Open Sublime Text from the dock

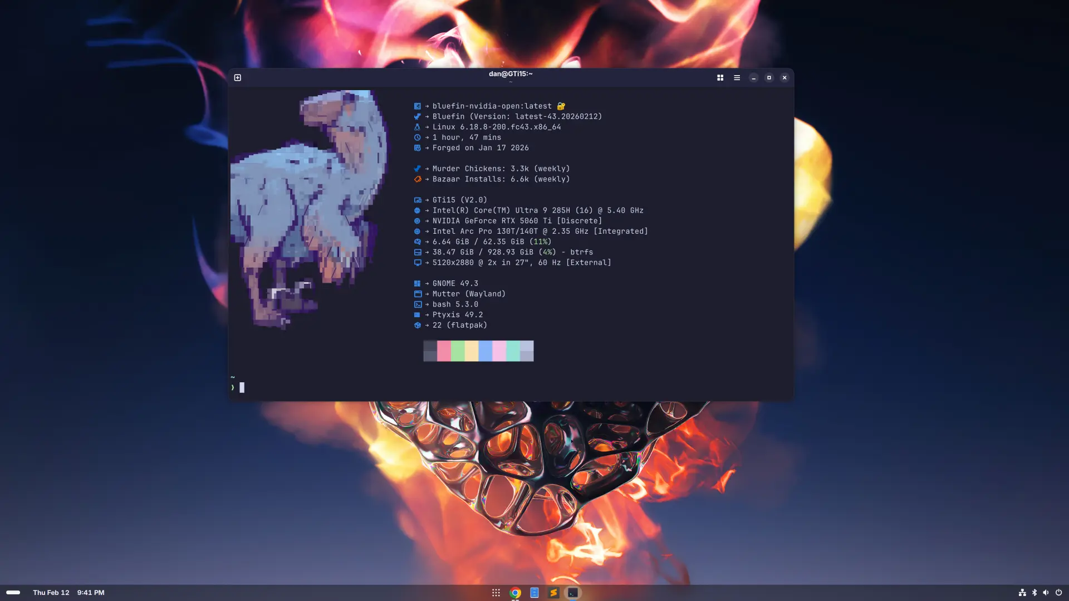pos(553,593)
